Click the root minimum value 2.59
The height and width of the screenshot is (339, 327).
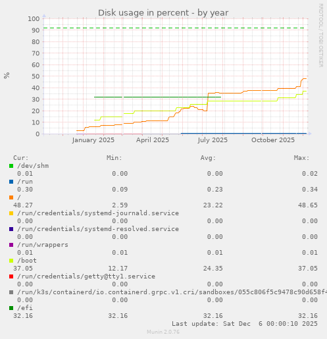coord(120,205)
